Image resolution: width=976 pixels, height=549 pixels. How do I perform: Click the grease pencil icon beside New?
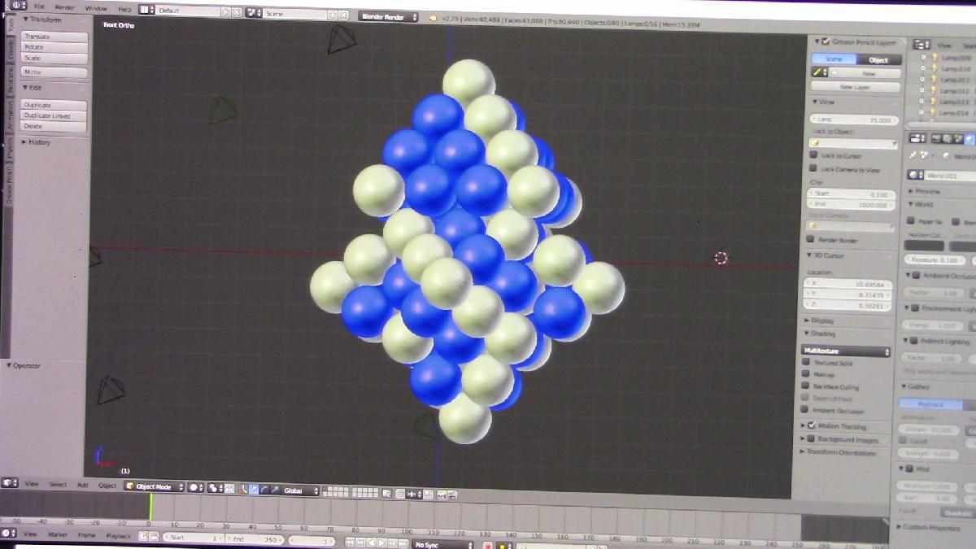click(x=817, y=72)
